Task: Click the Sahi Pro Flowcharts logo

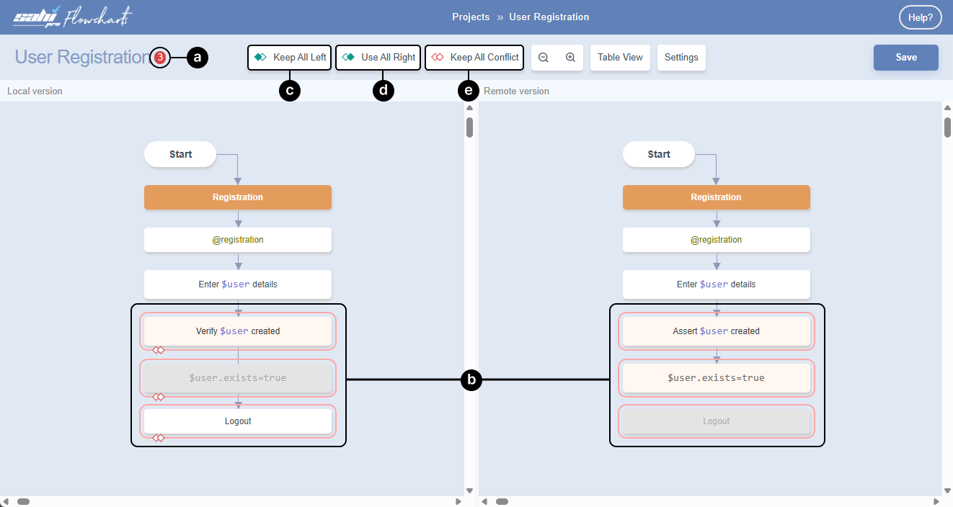Action: (x=73, y=17)
